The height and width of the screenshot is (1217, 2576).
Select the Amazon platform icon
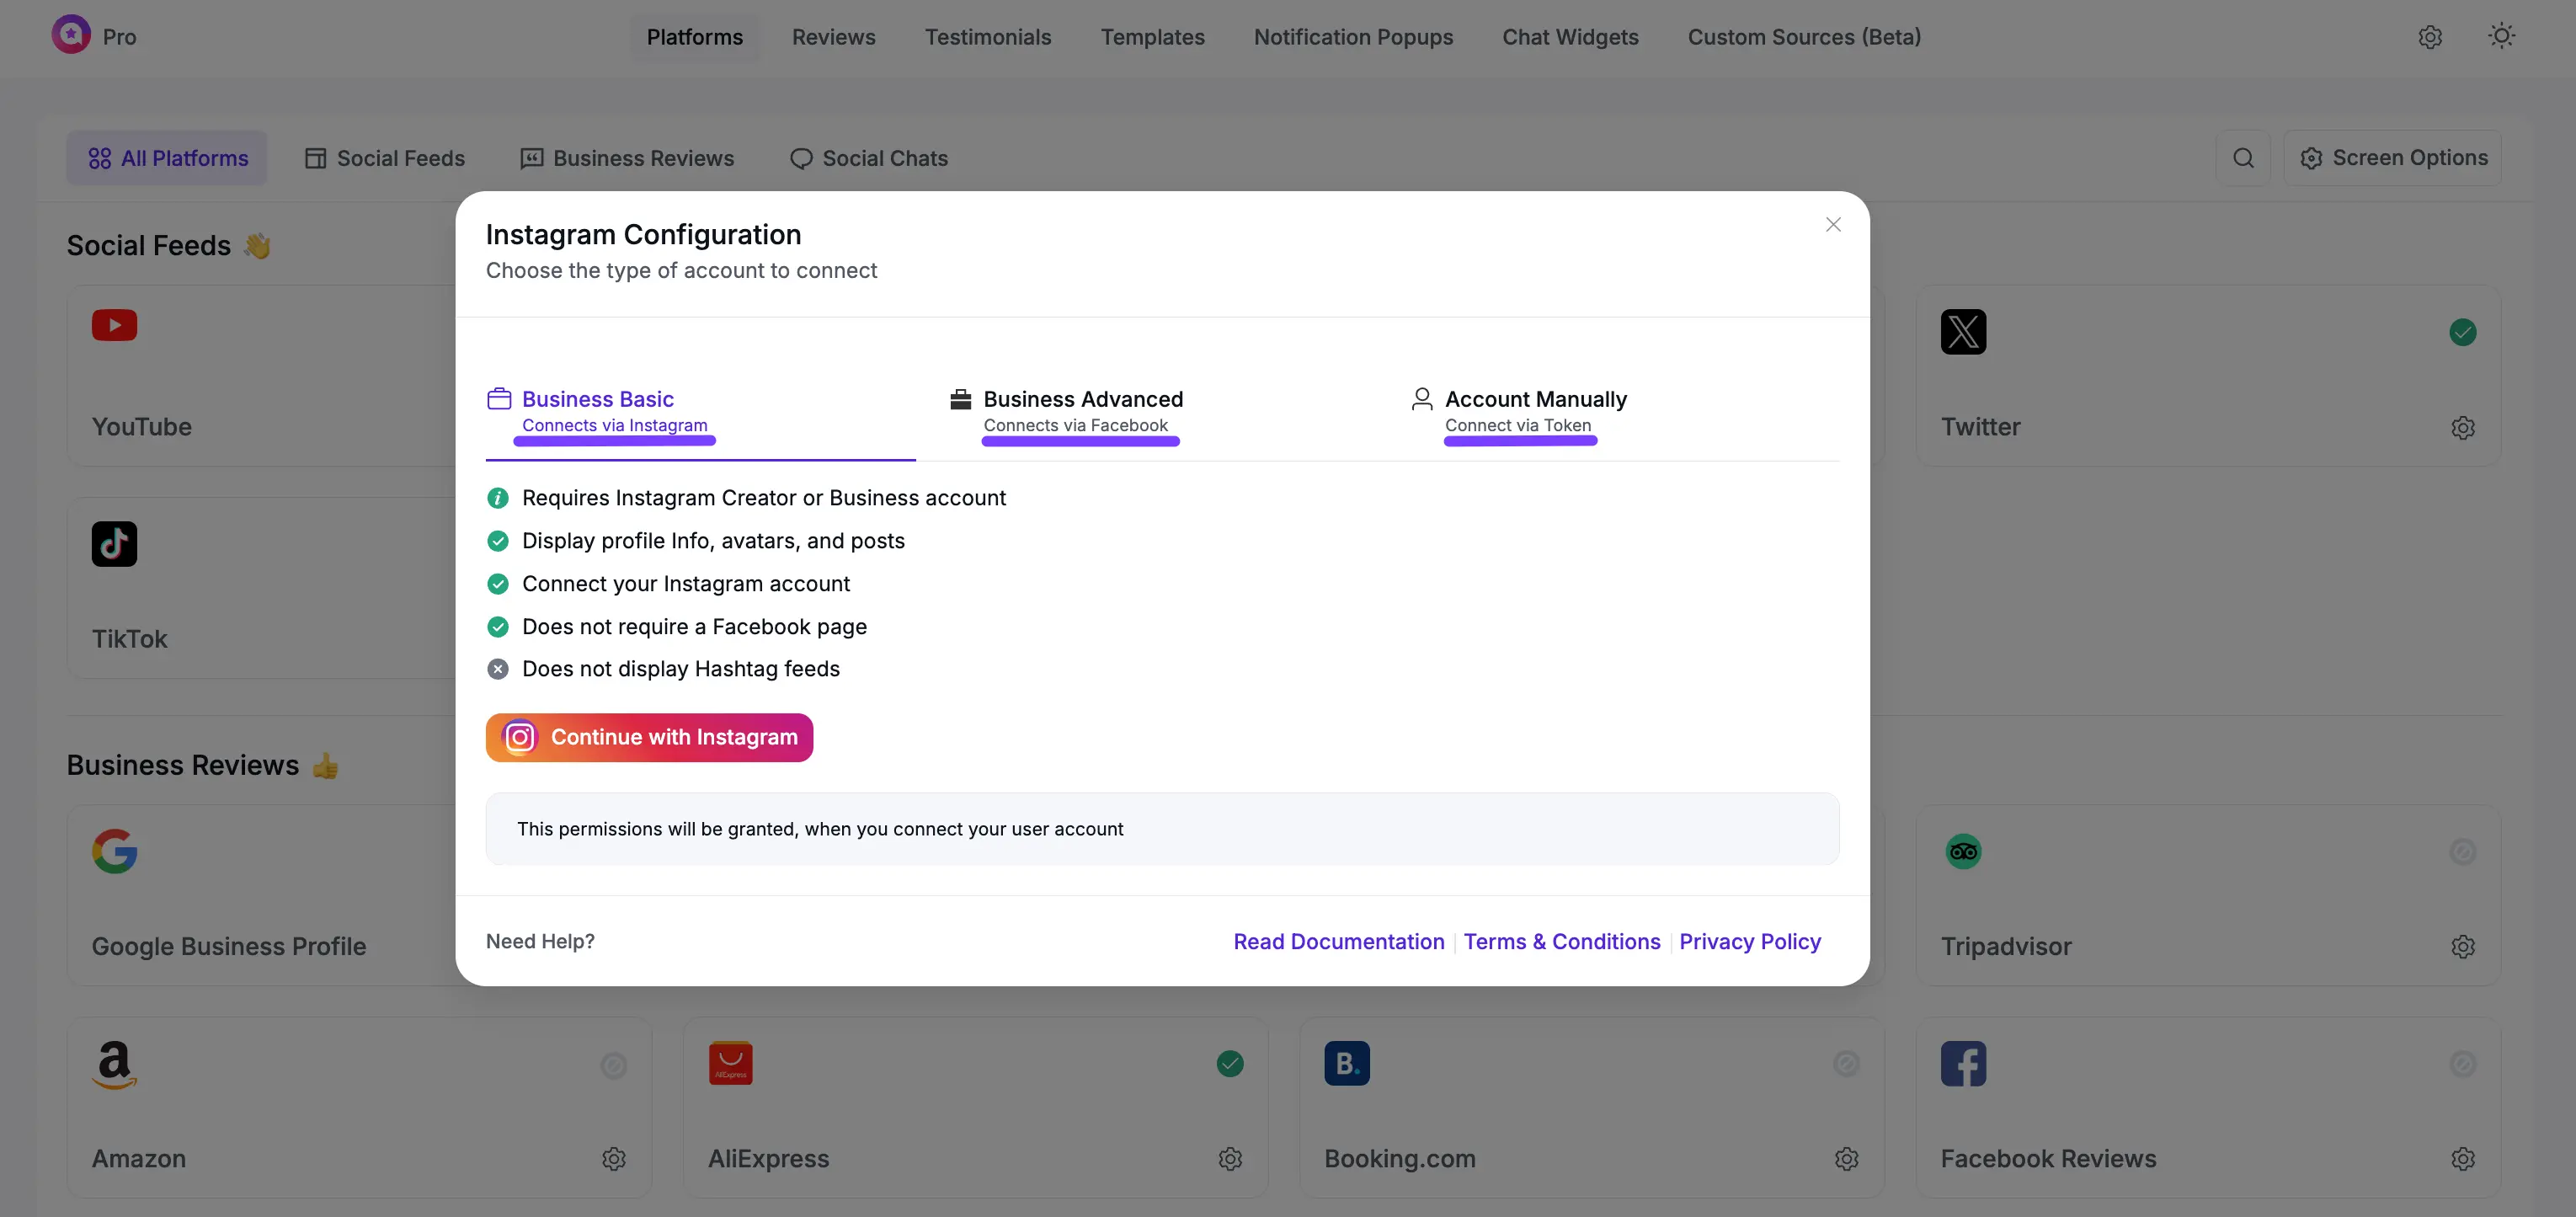pyautogui.click(x=114, y=1063)
